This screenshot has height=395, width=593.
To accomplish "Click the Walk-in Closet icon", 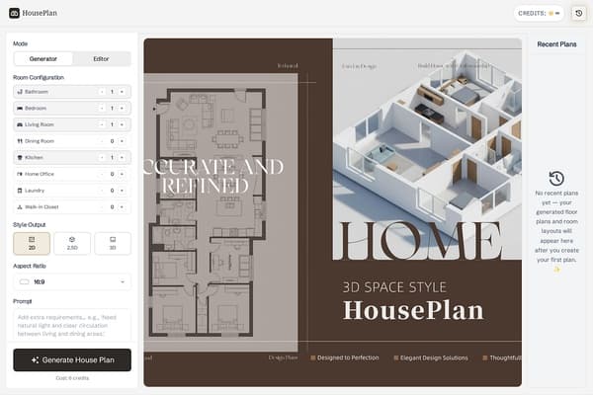I will [20, 206].
